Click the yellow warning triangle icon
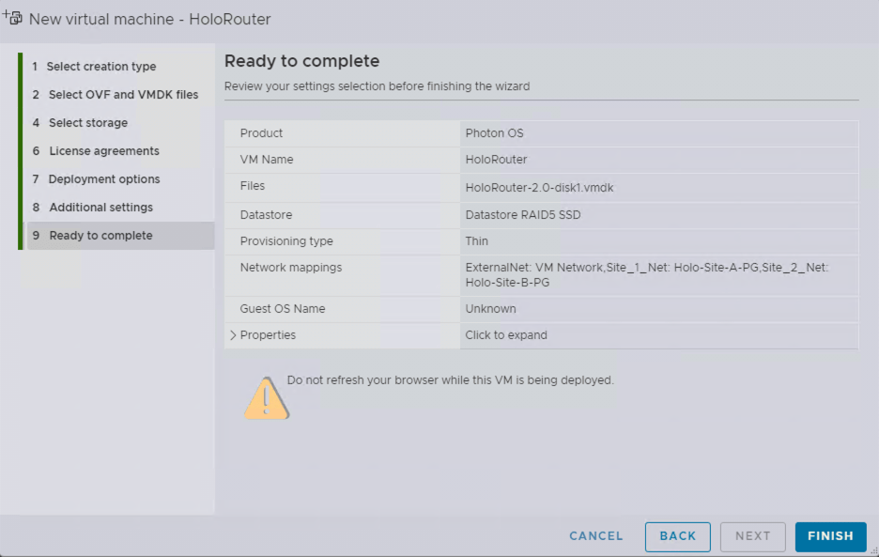This screenshot has width=879, height=557. [x=267, y=397]
